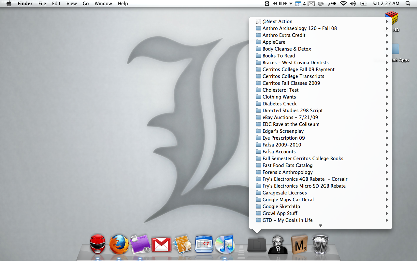The width and height of the screenshot is (417, 261).
Task: Expand the AppleCare folder arrow
Action: point(387,42)
